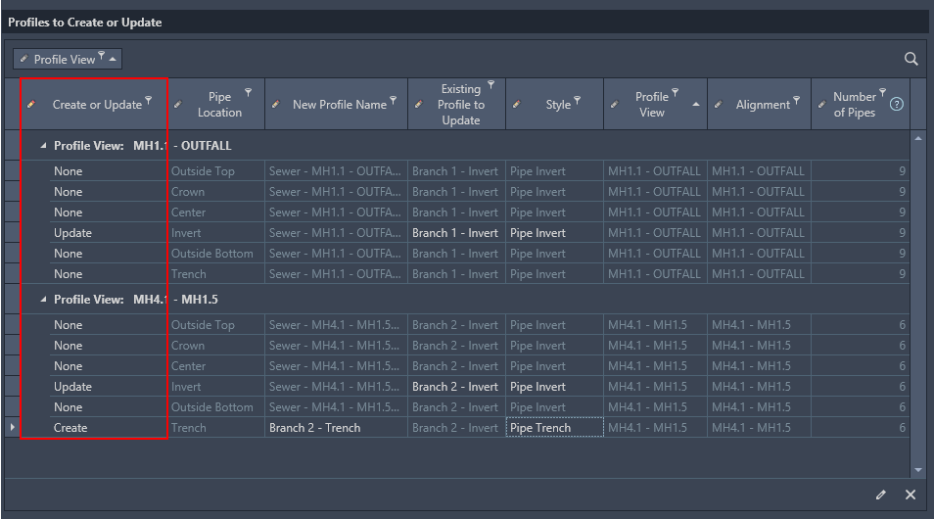Toggle sort arrow in Profile View column header
934x519 pixels.
(696, 104)
